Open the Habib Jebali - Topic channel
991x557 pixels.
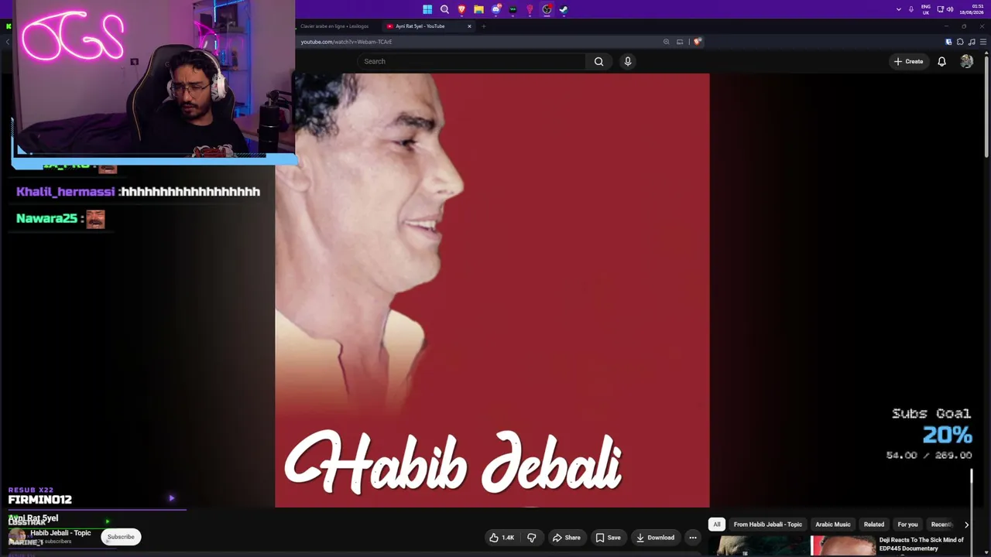tap(60, 533)
